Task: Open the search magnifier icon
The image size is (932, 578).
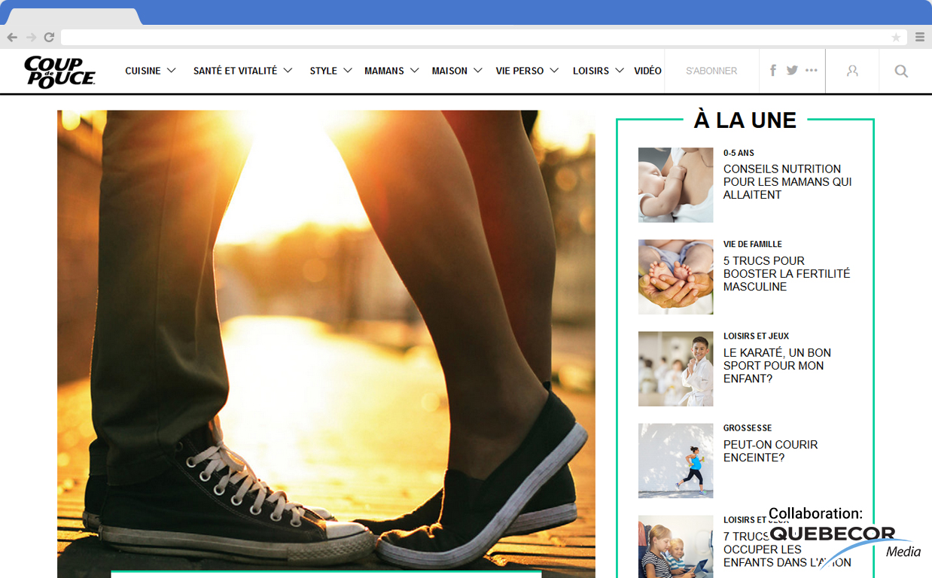Action: (900, 70)
